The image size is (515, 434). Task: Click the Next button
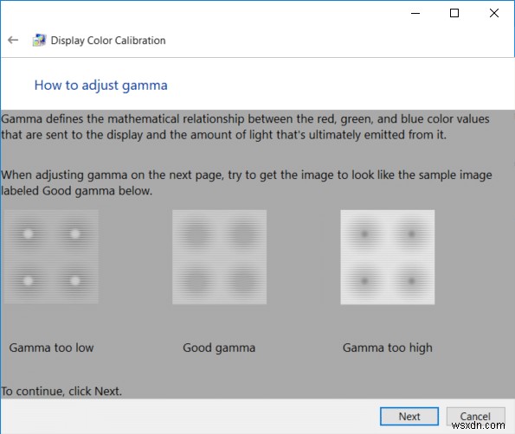coord(409,417)
